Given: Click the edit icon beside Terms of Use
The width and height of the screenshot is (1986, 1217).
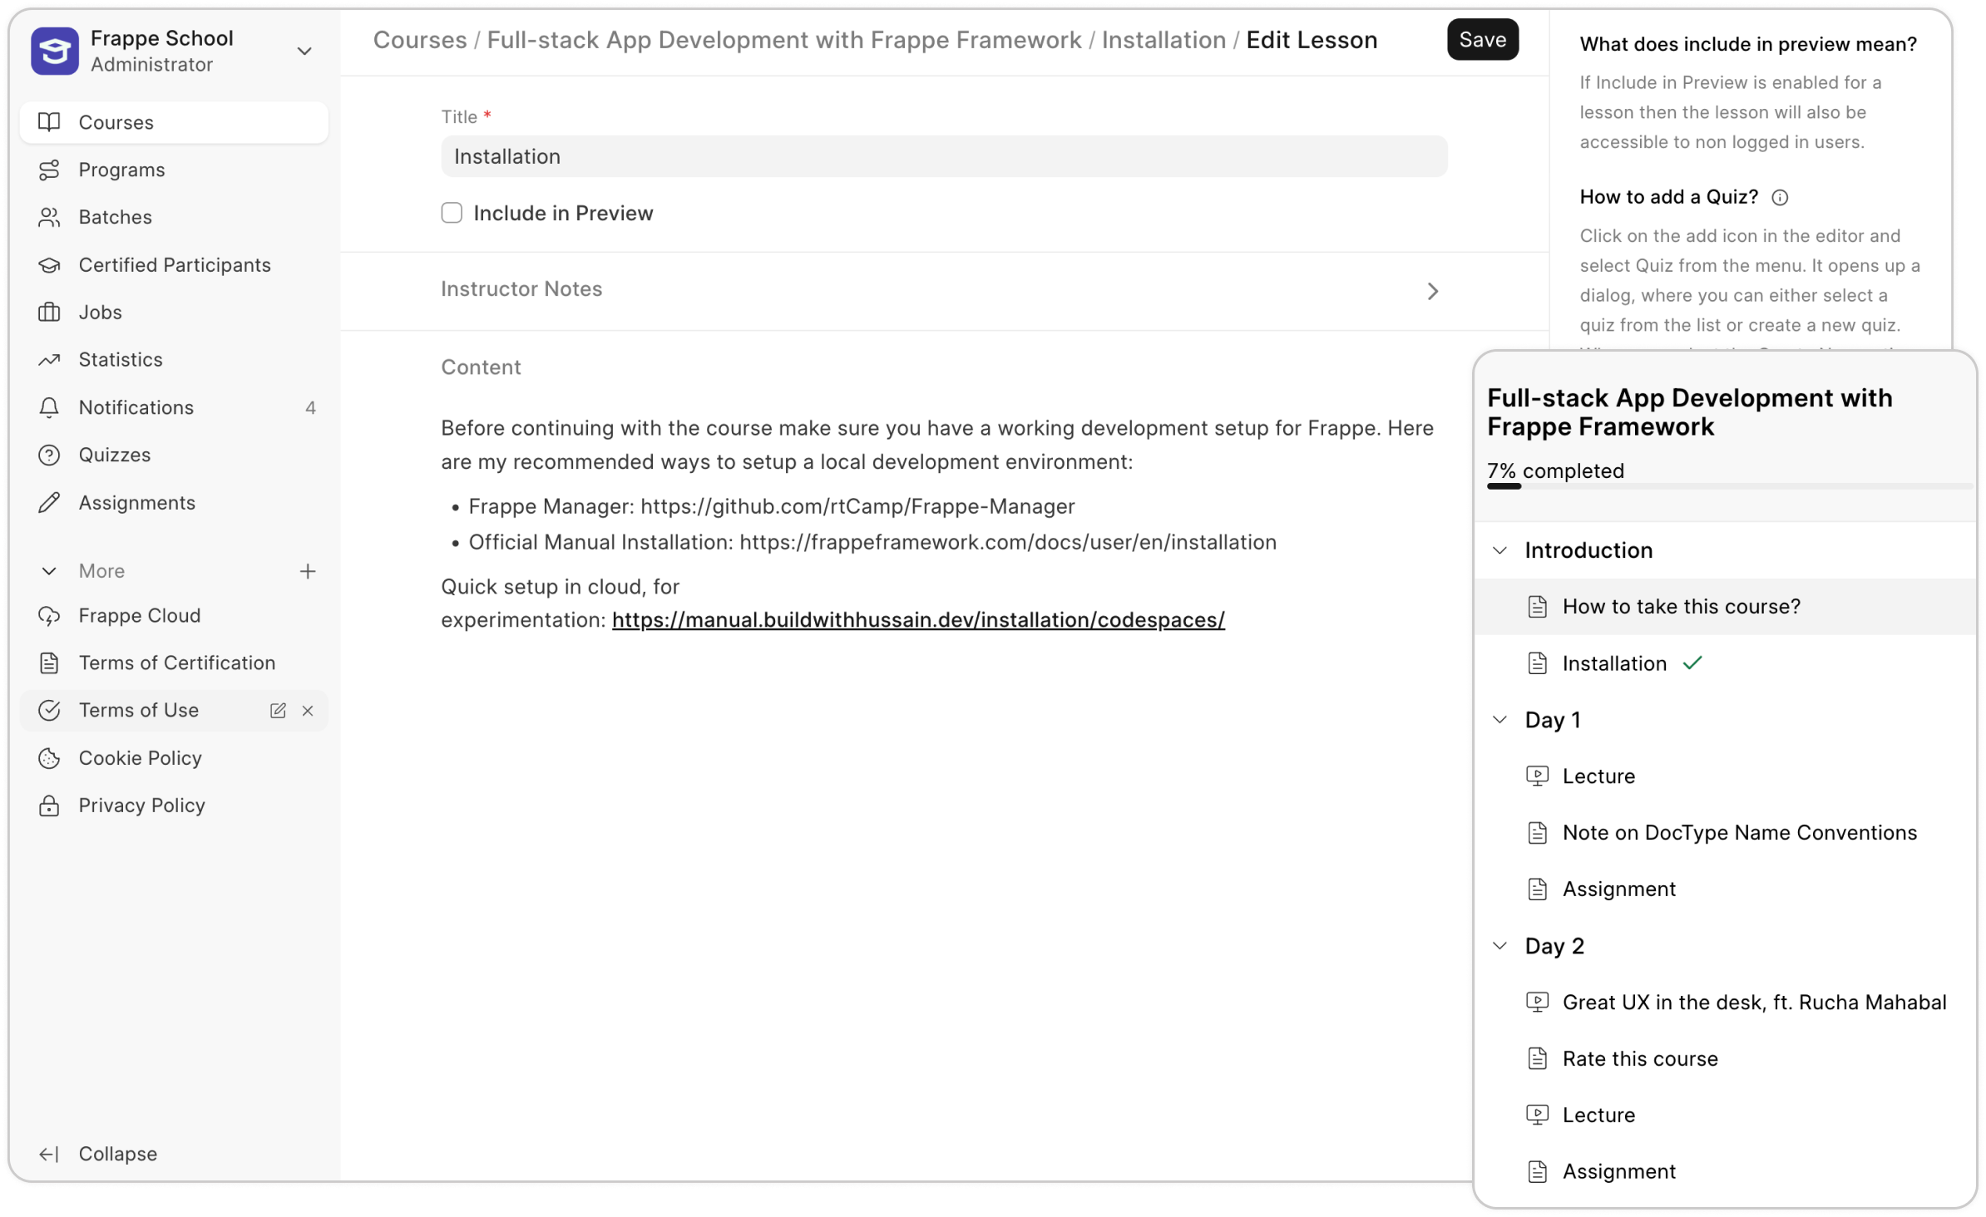Looking at the screenshot, I should pos(278,711).
